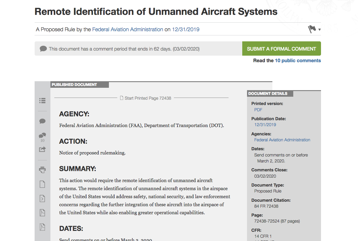Click the PDF document icon in sidebar
Screen dimensions: 358x241
click(x=42, y=213)
